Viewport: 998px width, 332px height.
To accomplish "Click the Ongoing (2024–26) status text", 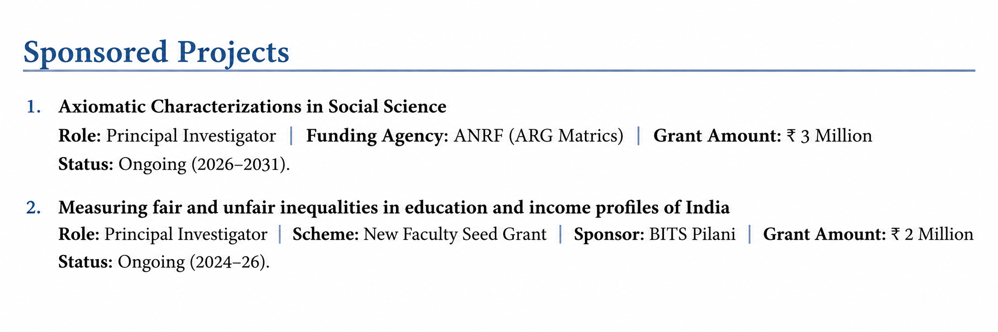I will click(193, 262).
